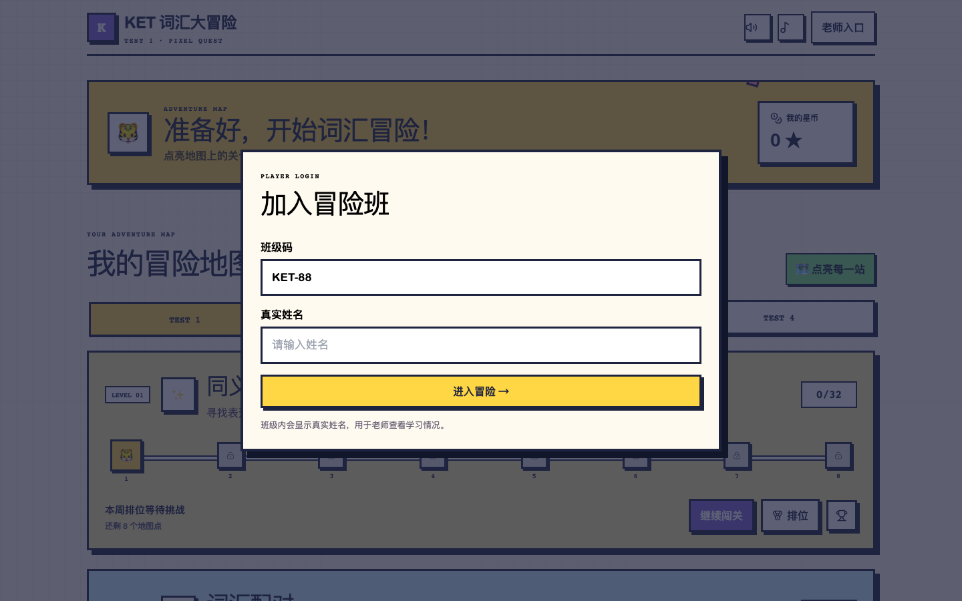Click the 进入冒险 button

pos(481,391)
